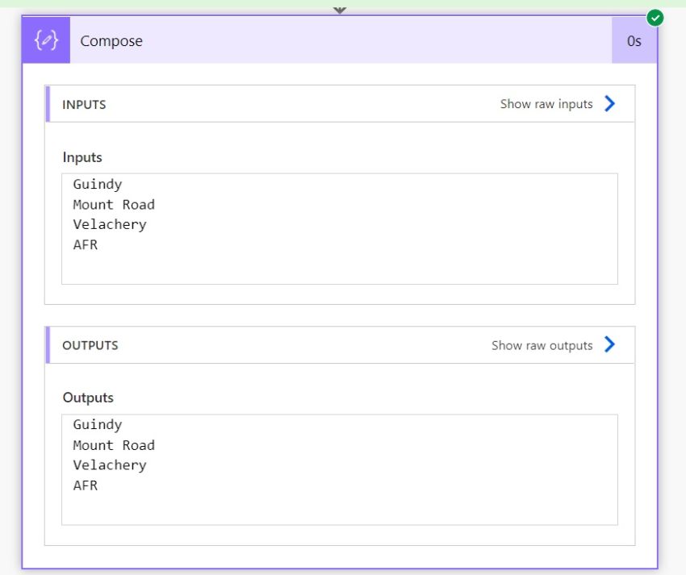Click the Compose action's code braces icon
The image size is (686, 575).
point(44,40)
